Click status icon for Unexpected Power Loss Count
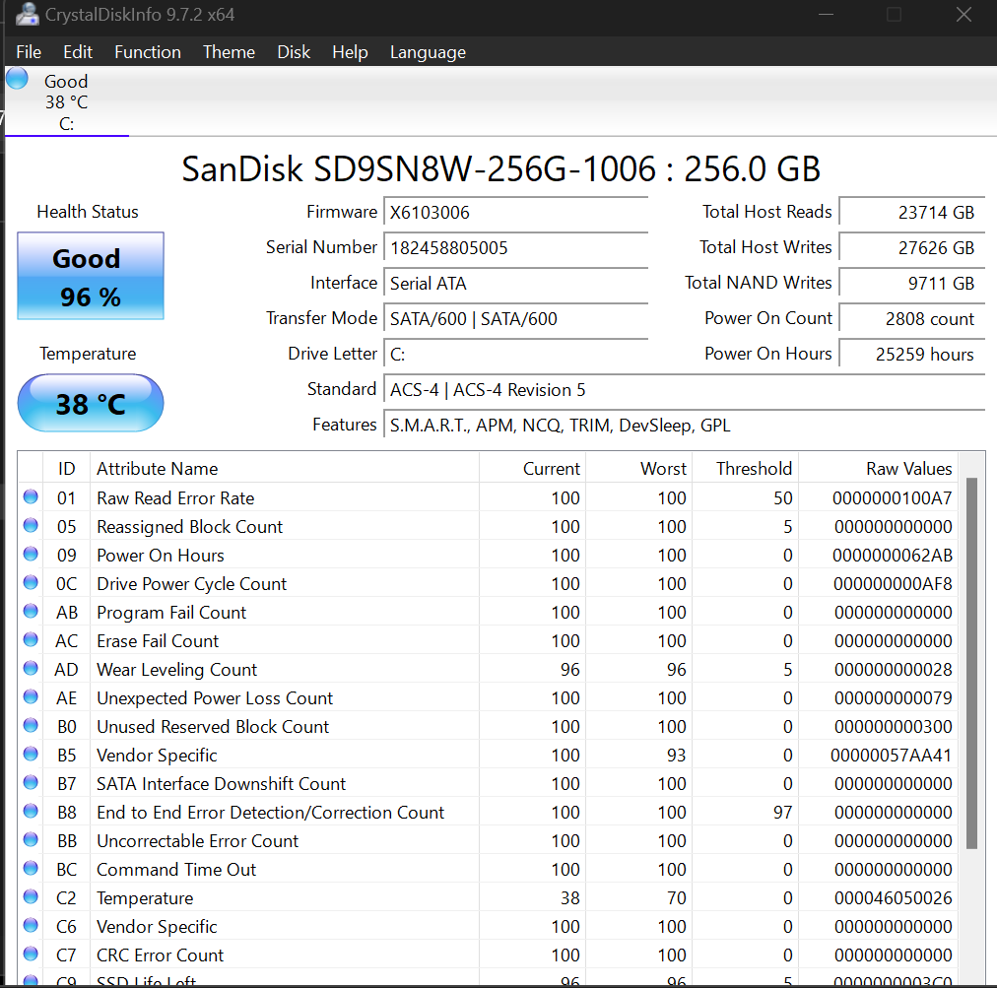 [31, 697]
